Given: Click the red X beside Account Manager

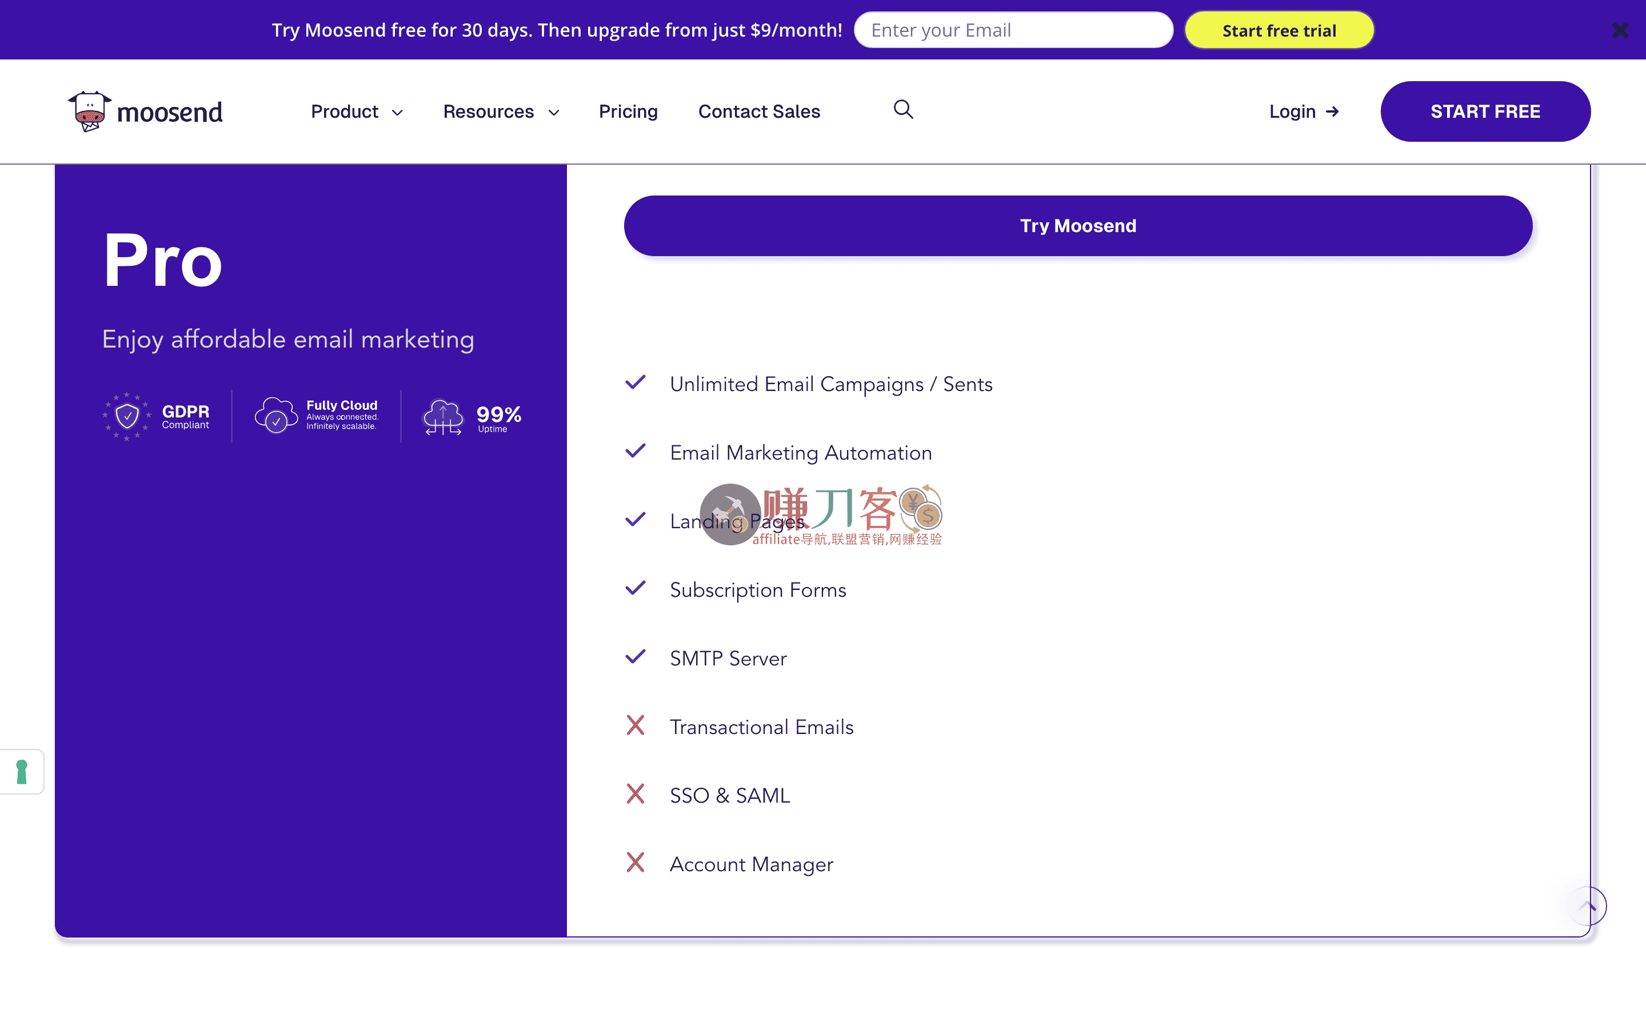Looking at the screenshot, I should [636, 863].
